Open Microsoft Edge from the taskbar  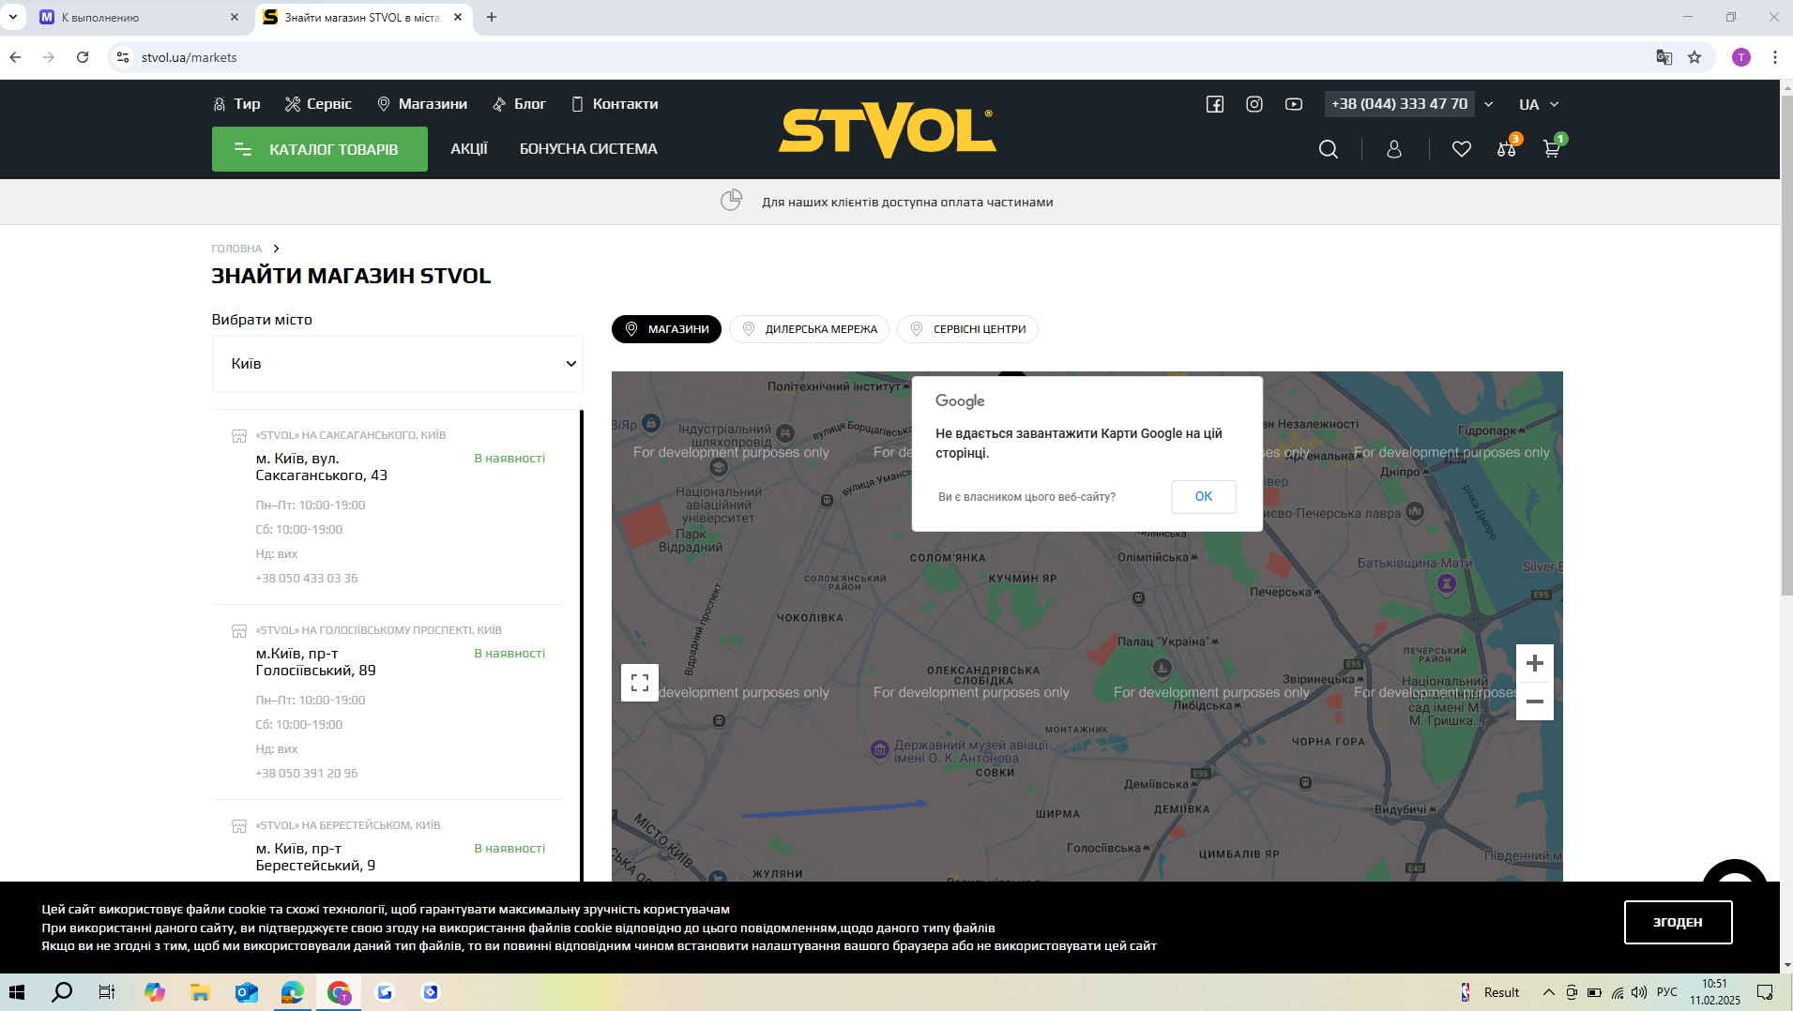(293, 992)
